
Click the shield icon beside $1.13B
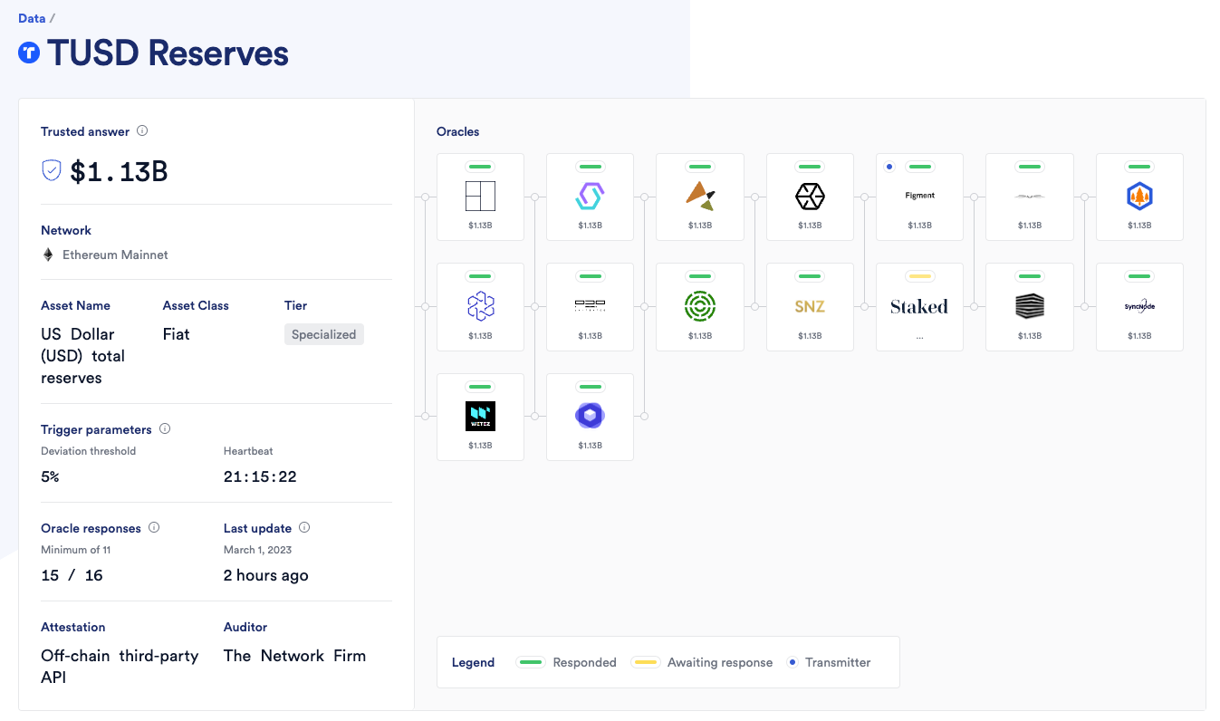click(x=52, y=170)
